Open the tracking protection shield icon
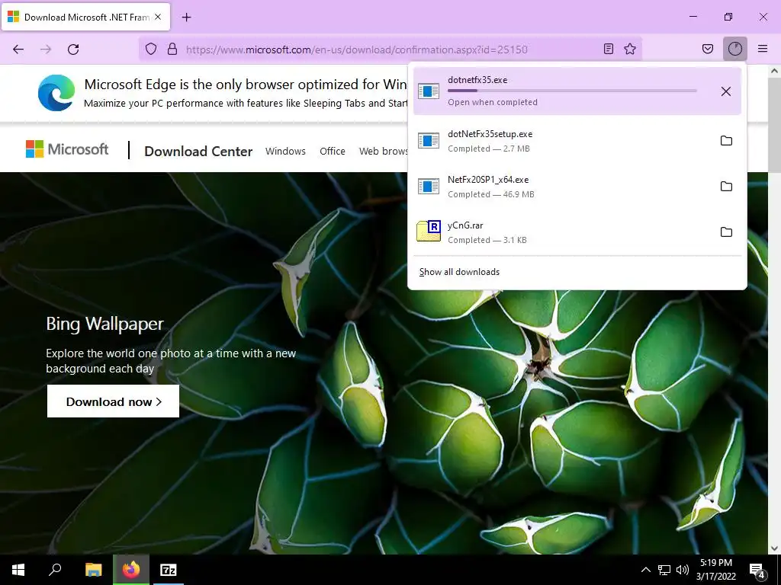 (x=151, y=49)
